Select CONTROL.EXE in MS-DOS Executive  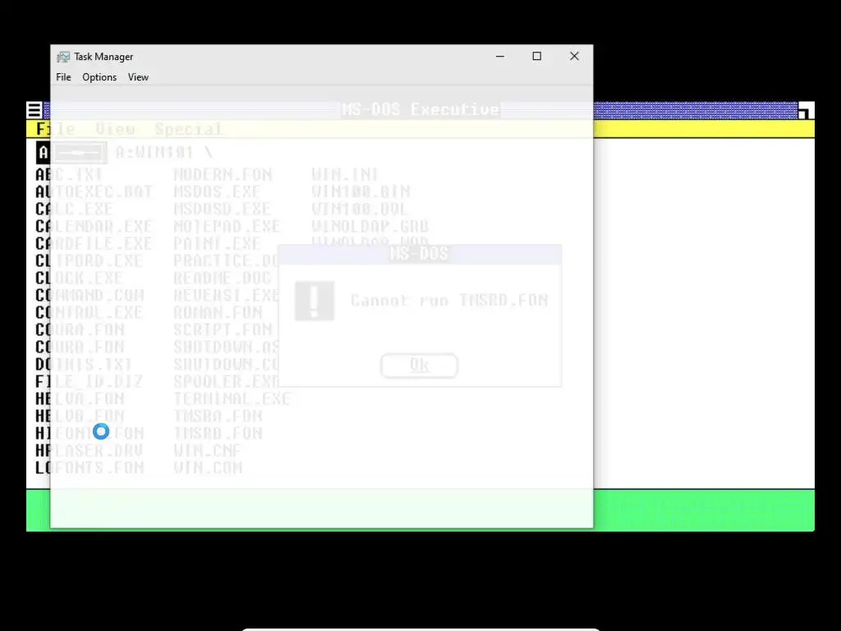(x=89, y=312)
